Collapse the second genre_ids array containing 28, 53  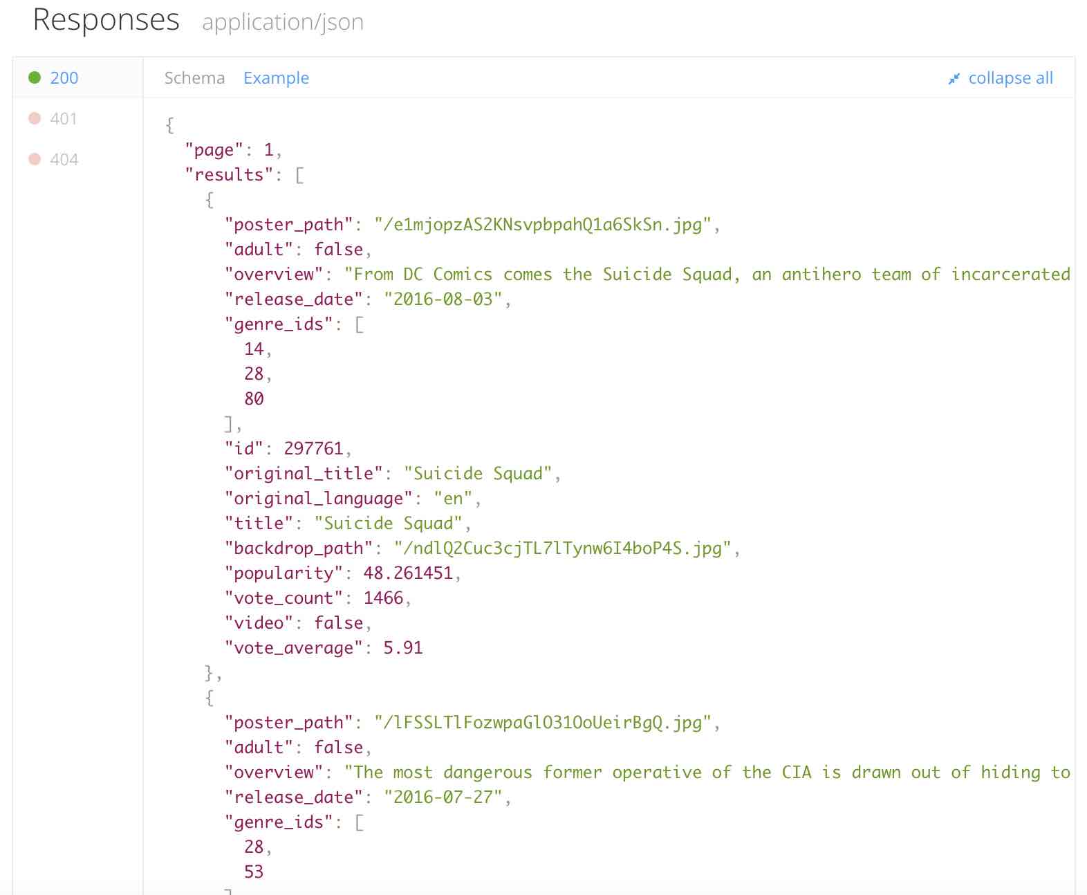359,822
